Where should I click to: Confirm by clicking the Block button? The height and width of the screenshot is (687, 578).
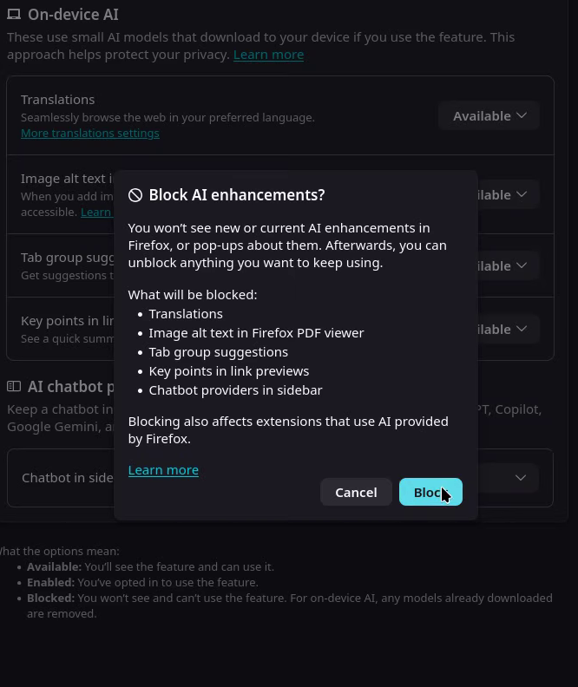click(430, 492)
